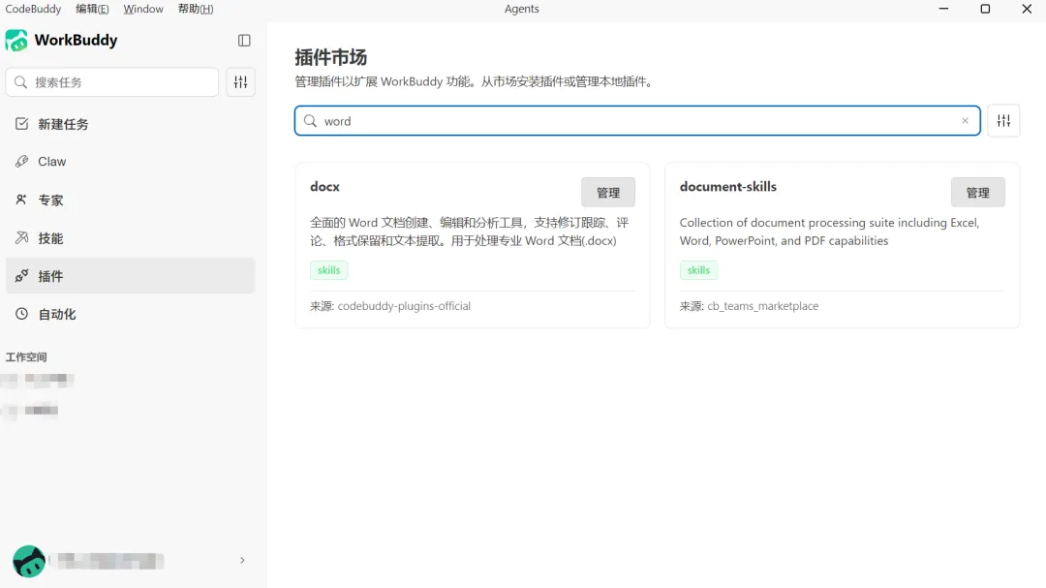The width and height of the screenshot is (1046, 588).
Task: Click the WorkBuddy logo icon
Action: (16, 40)
